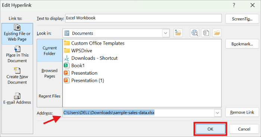Select Place in This Document option
Viewport: 261px width, 137px height.
coord(17,55)
